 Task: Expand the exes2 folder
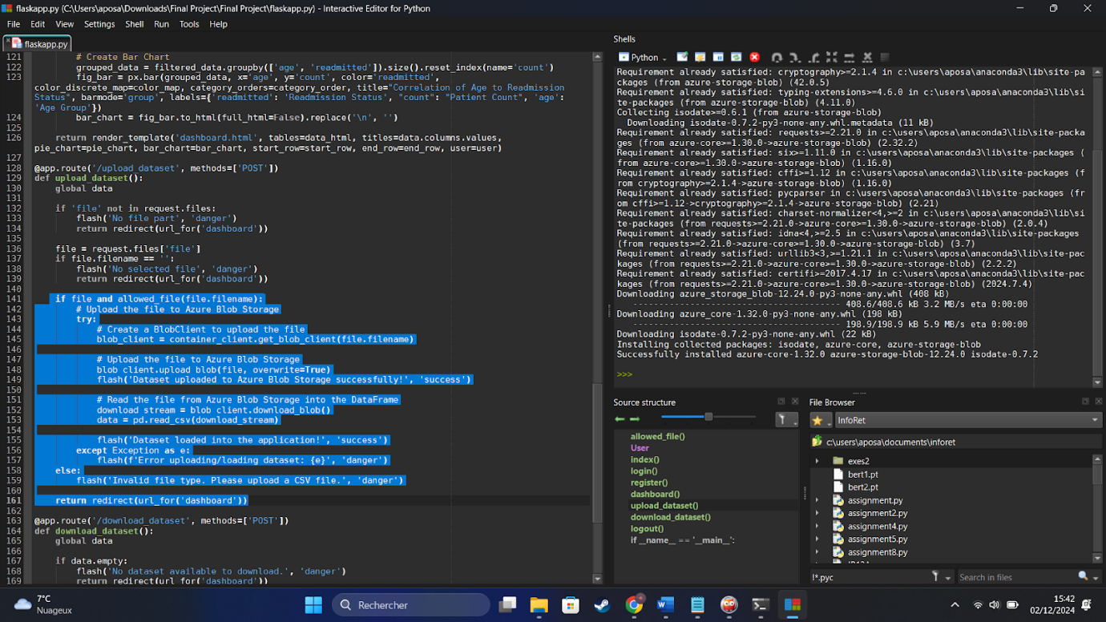tap(817, 461)
